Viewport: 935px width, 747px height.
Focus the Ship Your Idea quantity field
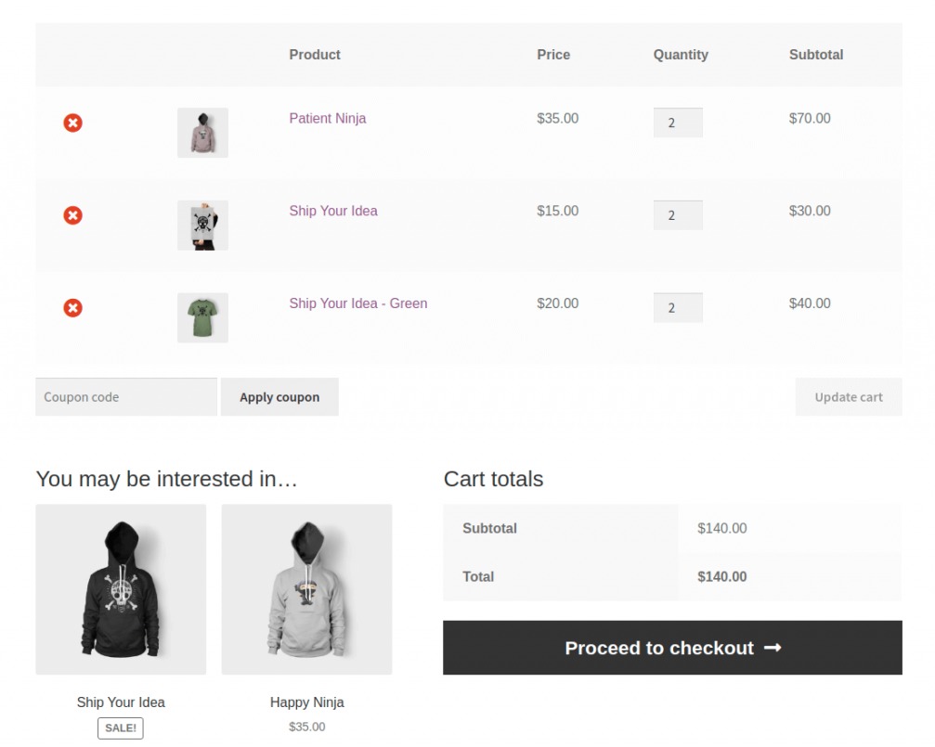tap(678, 215)
